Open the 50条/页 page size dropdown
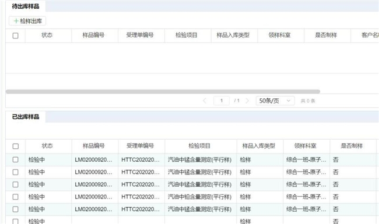The image size is (379, 224). pyautogui.click(x=275, y=101)
